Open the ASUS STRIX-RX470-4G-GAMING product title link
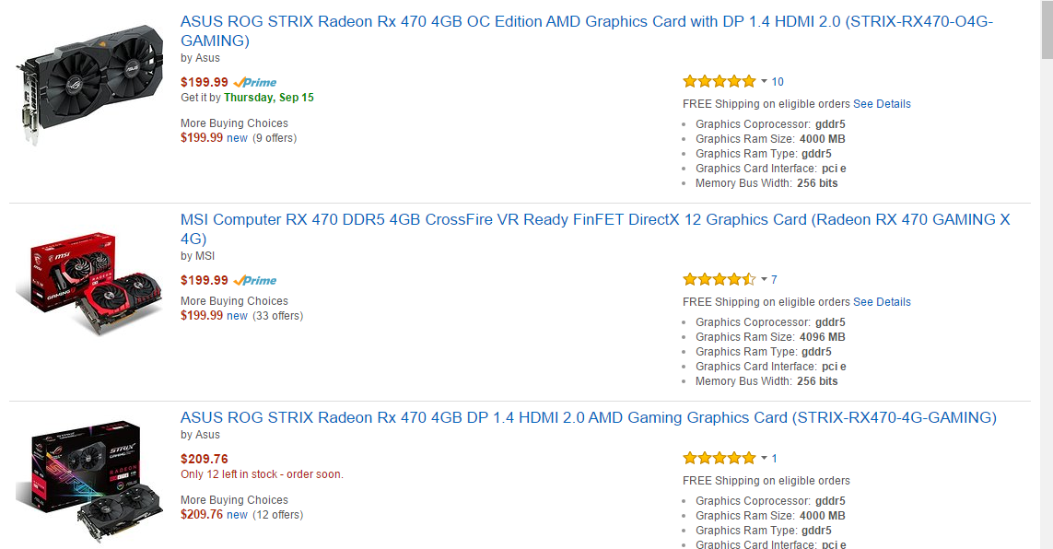The width and height of the screenshot is (1053, 549). click(589, 417)
